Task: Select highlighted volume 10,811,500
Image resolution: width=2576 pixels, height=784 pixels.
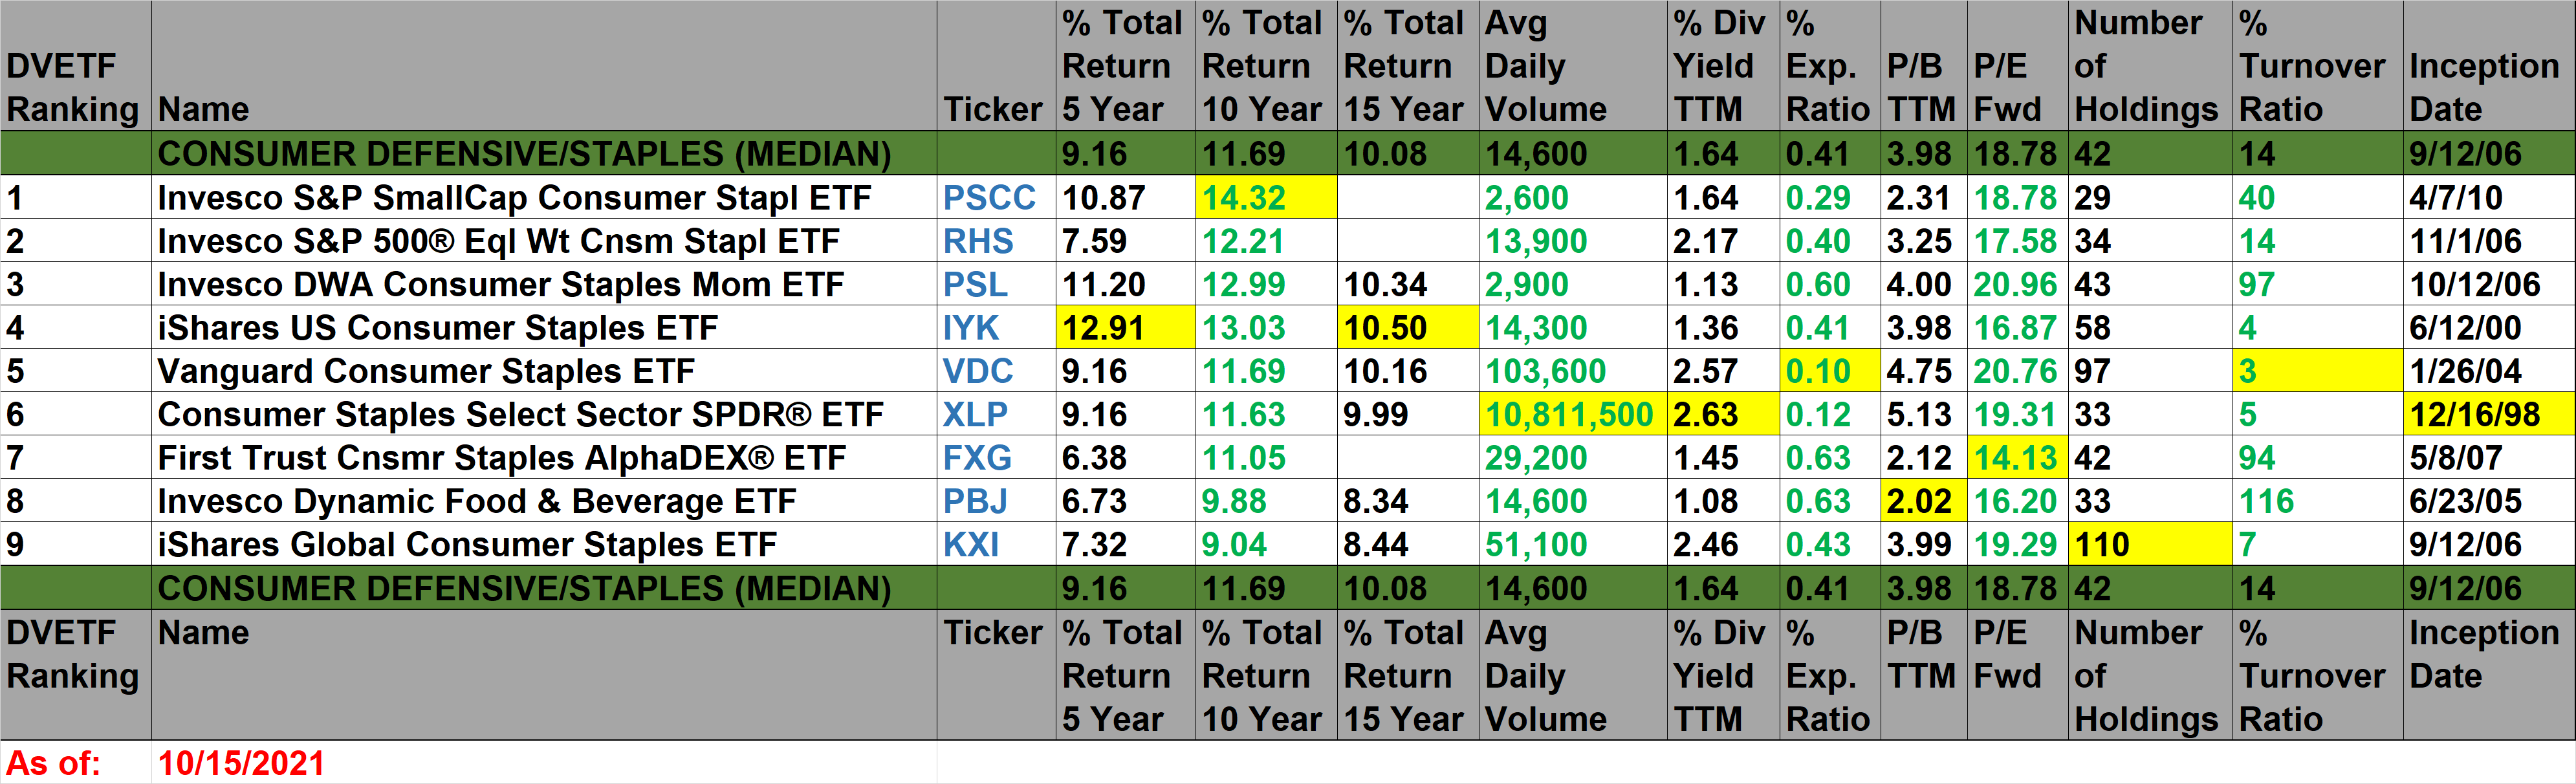Action: point(1572,414)
